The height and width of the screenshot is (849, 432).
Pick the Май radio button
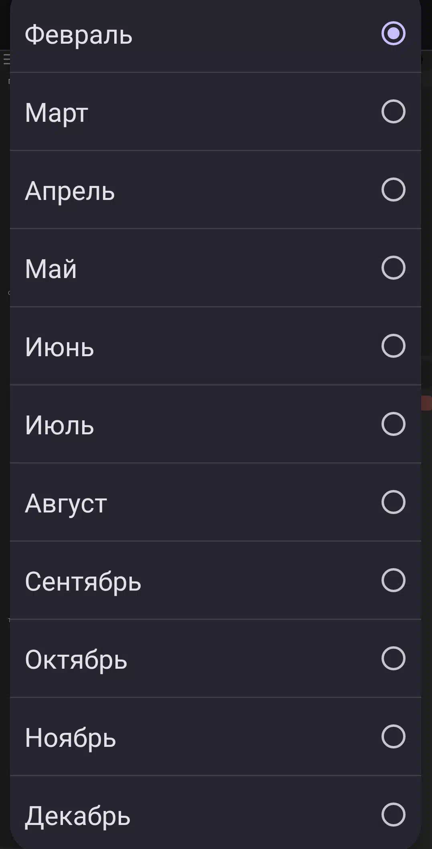(393, 268)
